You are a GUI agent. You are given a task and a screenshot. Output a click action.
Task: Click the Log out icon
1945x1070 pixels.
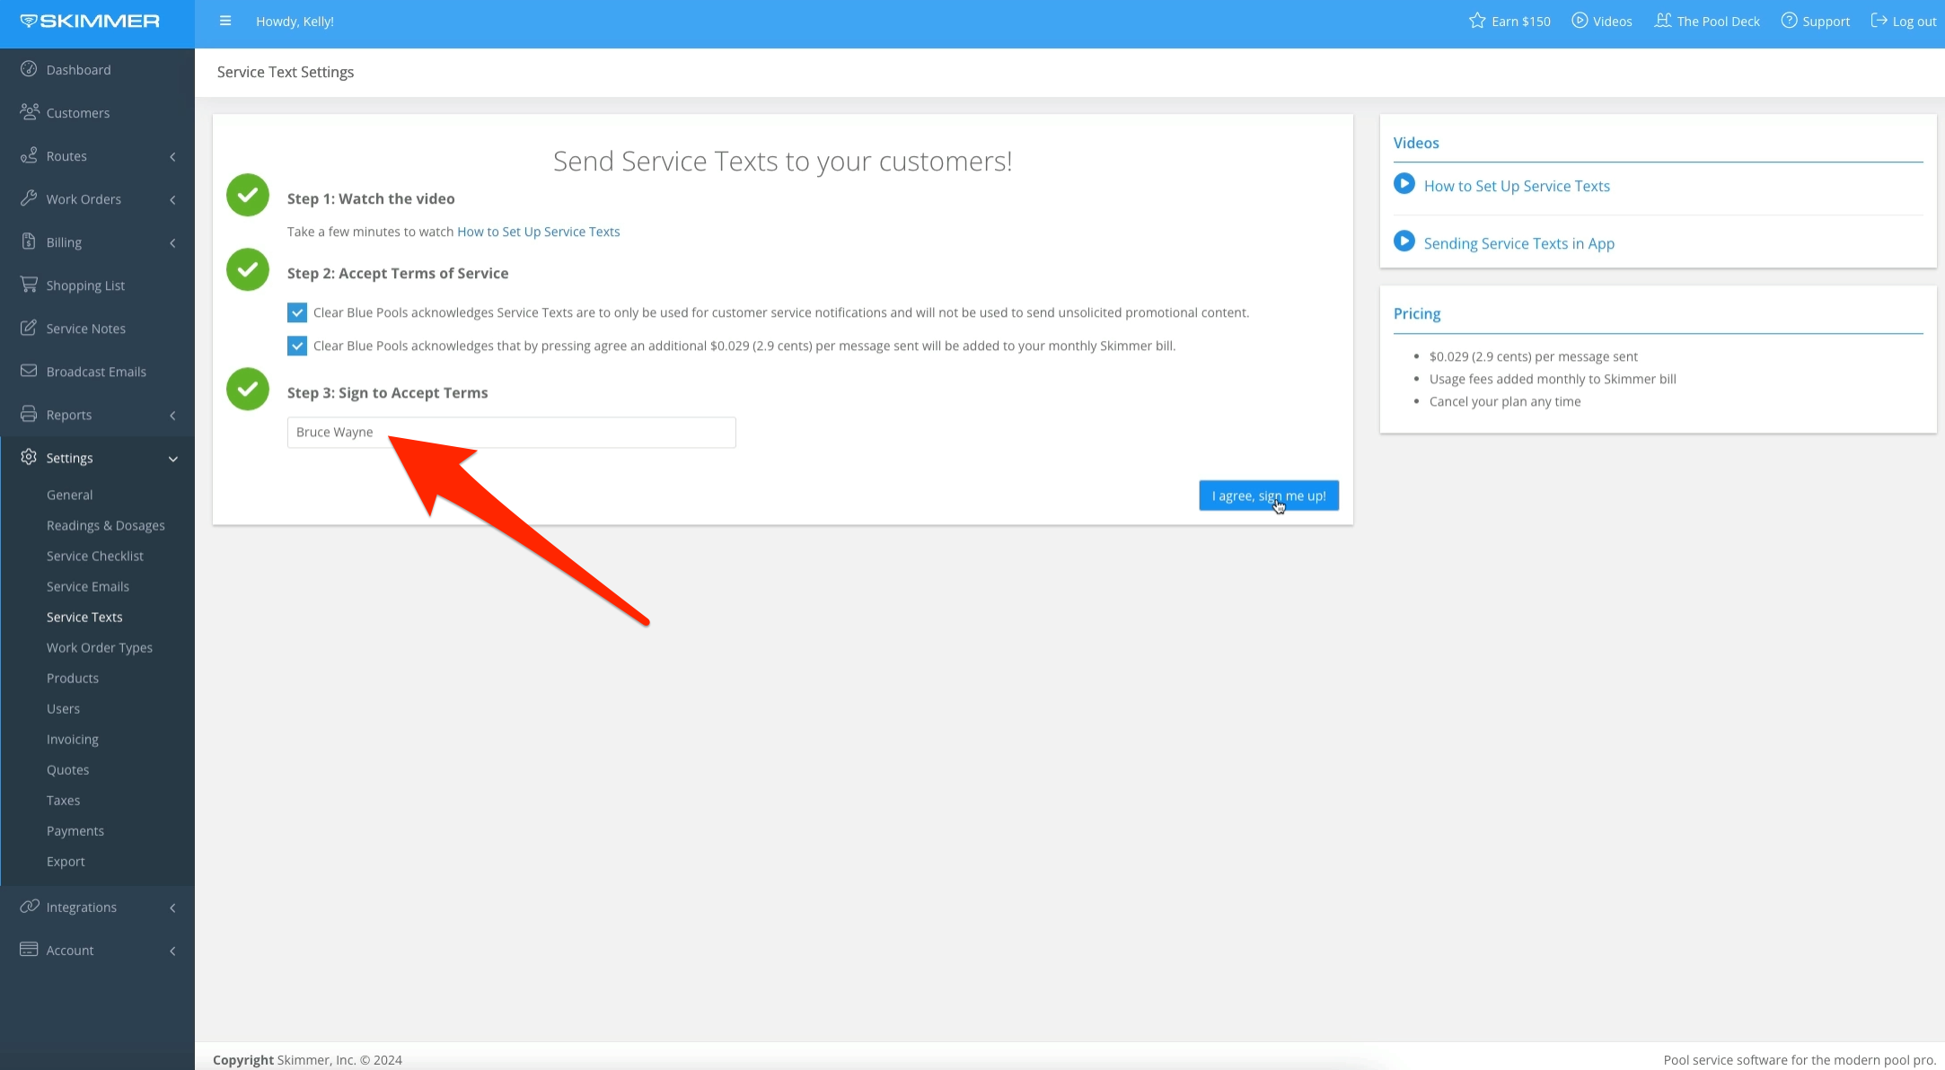(x=1880, y=21)
